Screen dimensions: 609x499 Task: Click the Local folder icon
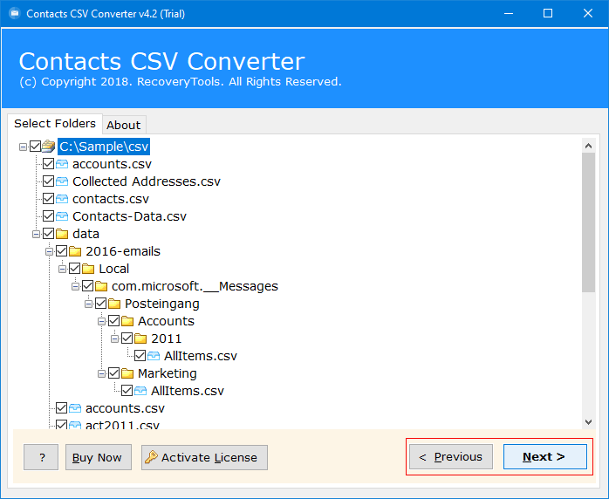click(x=88, y=269)
